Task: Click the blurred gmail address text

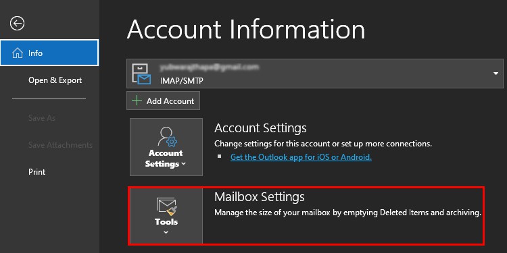Action: (x=210, y=67)
